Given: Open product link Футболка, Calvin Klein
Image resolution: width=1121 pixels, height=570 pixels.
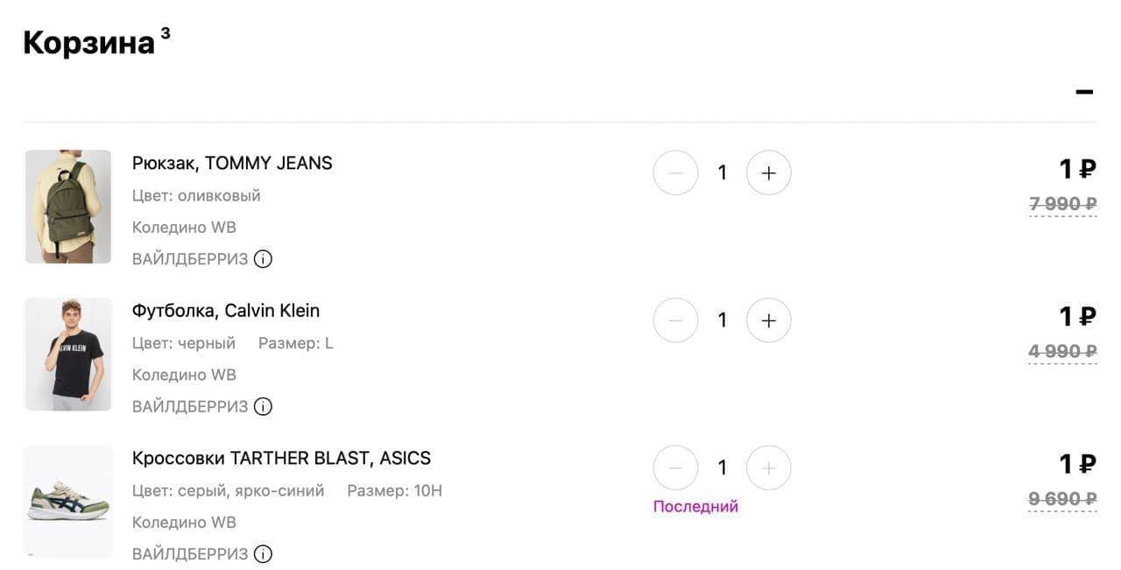Looking at the screenshot, I should tap(226, 311).
